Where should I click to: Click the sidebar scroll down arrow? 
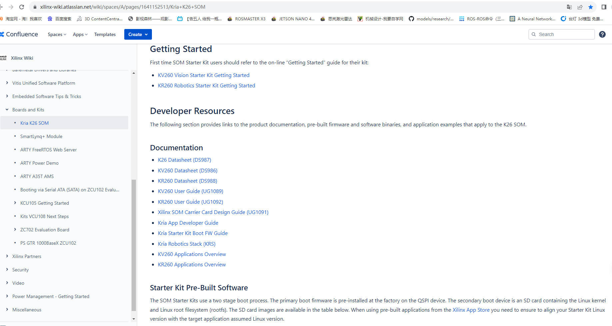(134, 319)
